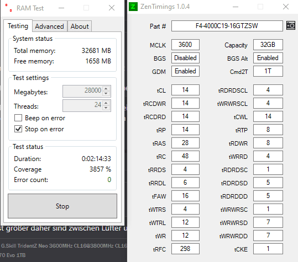Viewport: 298px width, 262px height.
Task: Uncheck the Stop on error checkbox
Action: point(18,129)
